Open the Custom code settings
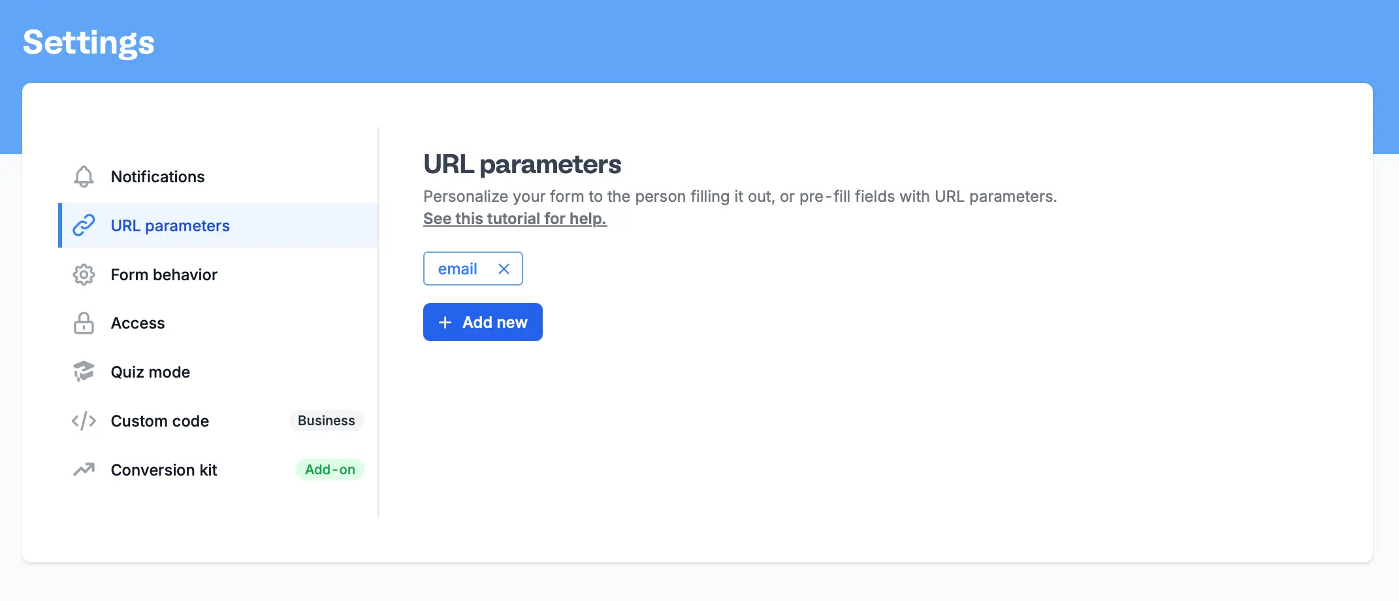The image size is (1399, 601). click(x=160, y=421)
